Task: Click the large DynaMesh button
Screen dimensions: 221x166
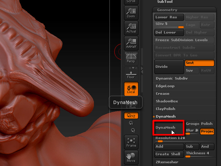Action: (x=169, y=128)
